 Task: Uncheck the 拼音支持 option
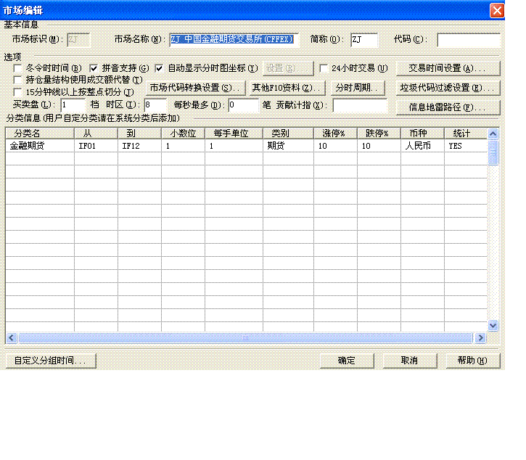(x=93, y=68)
